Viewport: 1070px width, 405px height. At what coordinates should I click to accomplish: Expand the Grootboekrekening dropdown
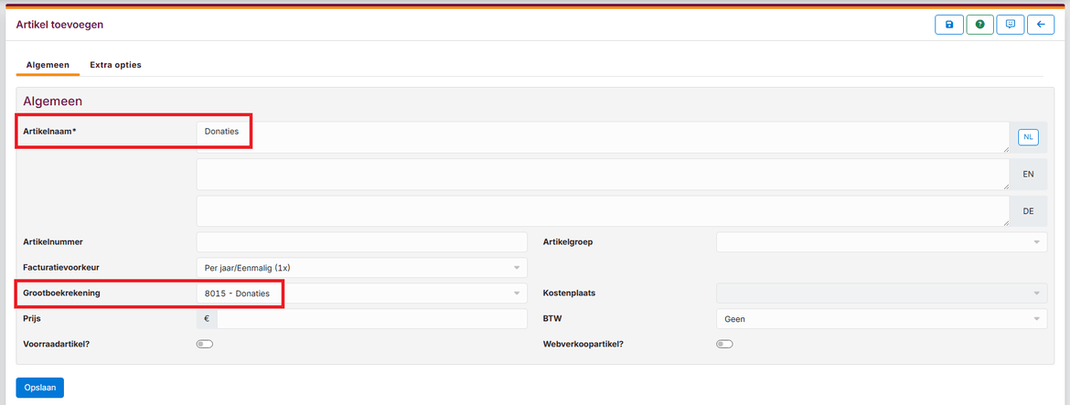tap(362, 293)
